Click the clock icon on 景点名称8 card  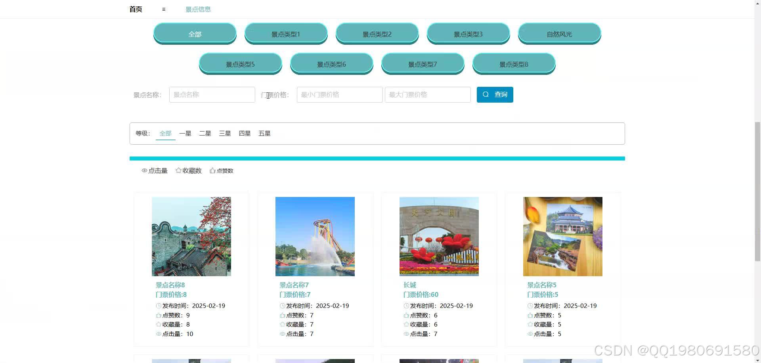pos(158,306)
